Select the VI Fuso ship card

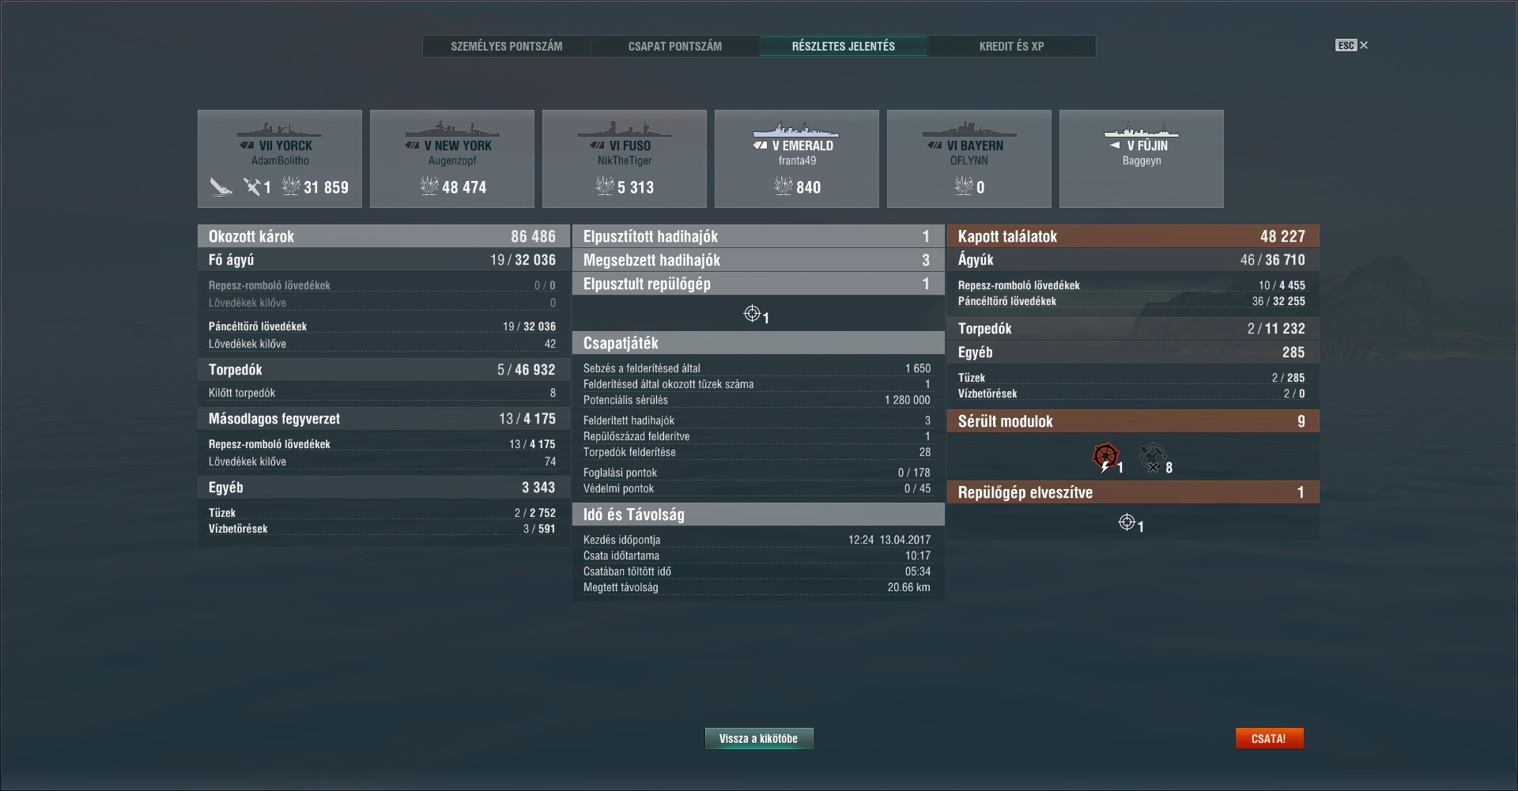click(625, 159)
